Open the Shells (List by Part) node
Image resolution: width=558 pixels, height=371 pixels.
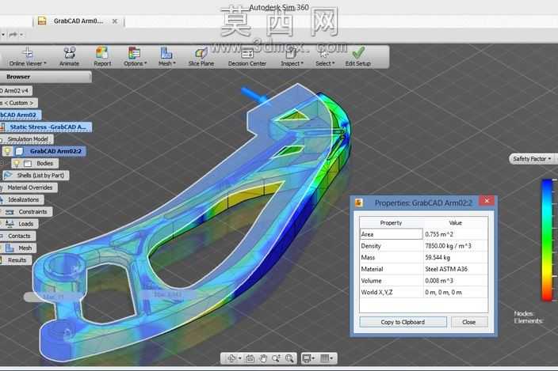(40, 176)
